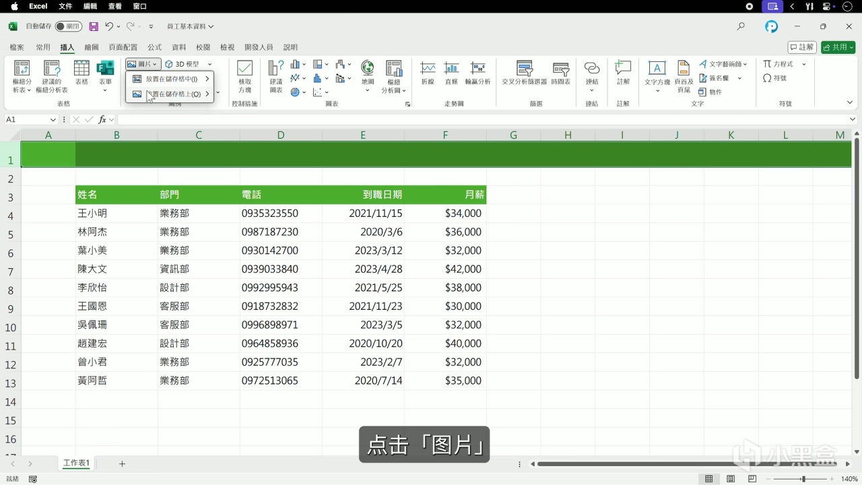Undo the last action
Viewport: 862px width, 485px height.
109,26
